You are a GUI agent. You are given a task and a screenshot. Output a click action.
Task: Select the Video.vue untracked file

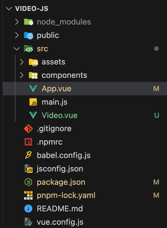point(59,116)
